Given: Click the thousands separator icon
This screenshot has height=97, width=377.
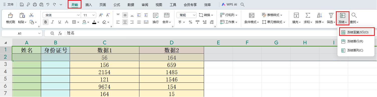Looking at the screenshot, I should pos(198,22).
